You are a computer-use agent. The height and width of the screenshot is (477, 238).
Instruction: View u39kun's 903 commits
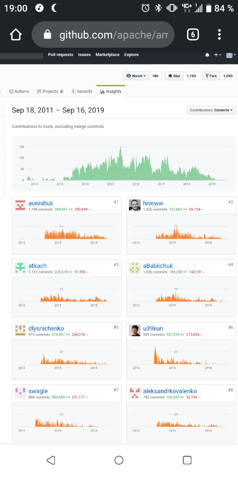[x=154, y=335]
